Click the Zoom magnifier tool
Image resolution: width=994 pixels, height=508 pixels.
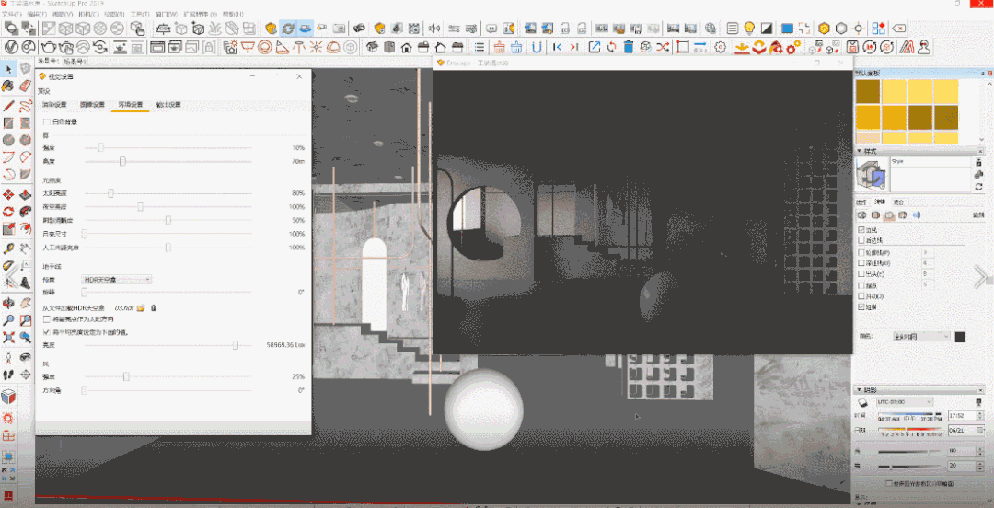pyautogui.click(x=9, y=320)
